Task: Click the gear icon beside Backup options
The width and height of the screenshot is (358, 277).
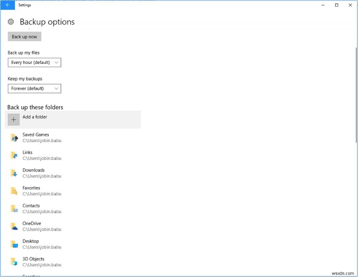Action: pos(10,21)
